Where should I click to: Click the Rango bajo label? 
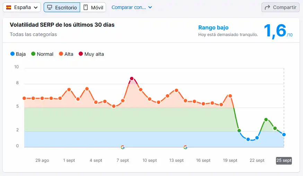(213, 28)
